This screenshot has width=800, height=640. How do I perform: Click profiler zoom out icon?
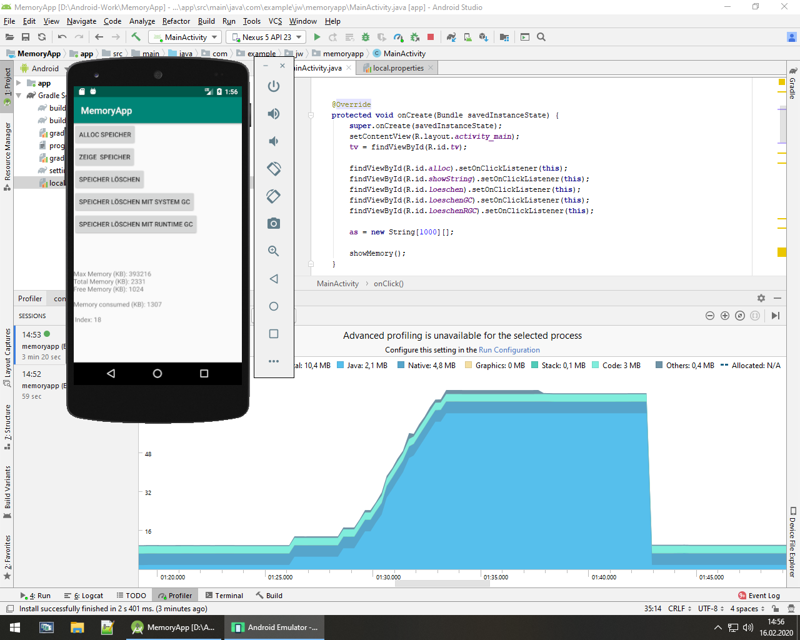pyautogui.click(x=710, y=316)
